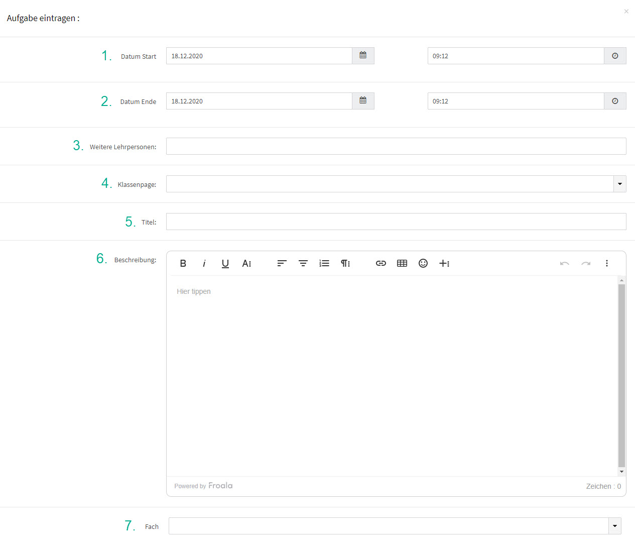Click the Datum Ende time field
Image resolution: width=635 pixels, height=543 pixels.
(516, 101)
